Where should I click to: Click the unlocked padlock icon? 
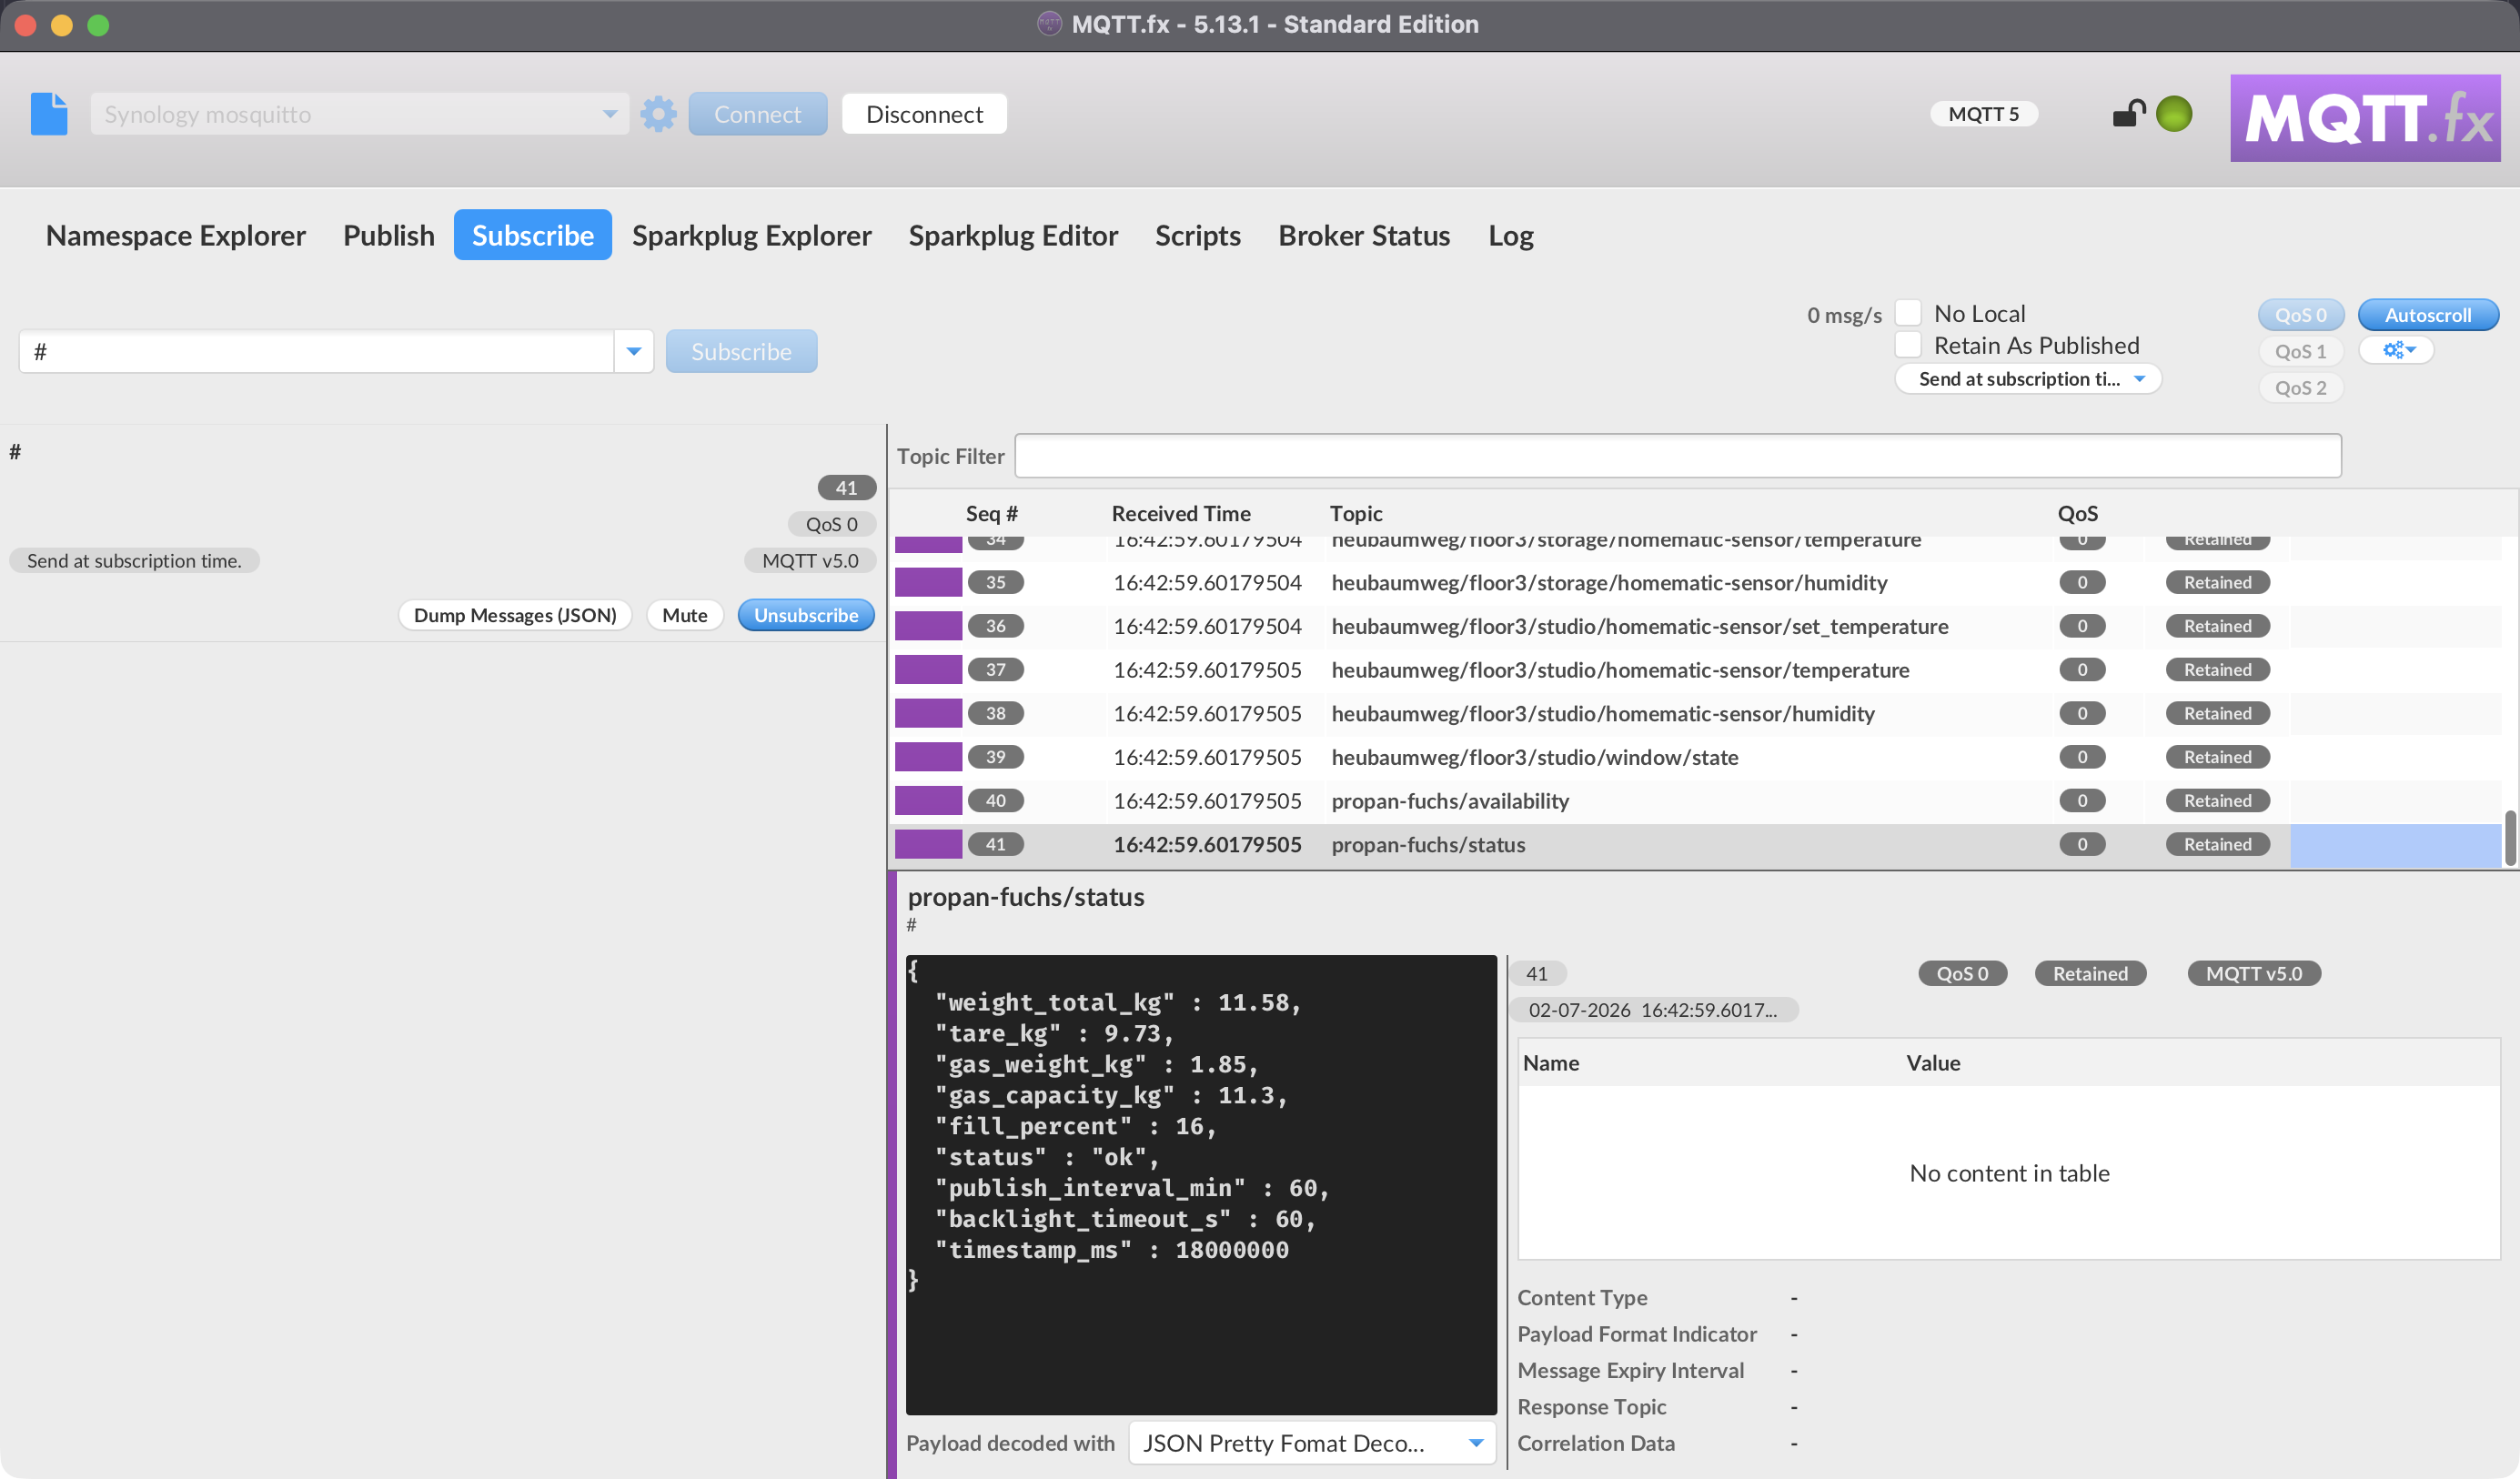[x=2129, y=114]
